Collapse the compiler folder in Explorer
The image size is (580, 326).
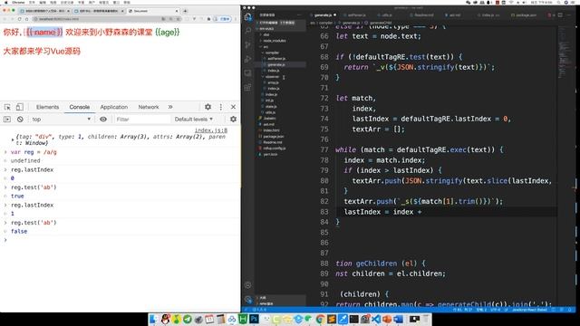[280, 53]
